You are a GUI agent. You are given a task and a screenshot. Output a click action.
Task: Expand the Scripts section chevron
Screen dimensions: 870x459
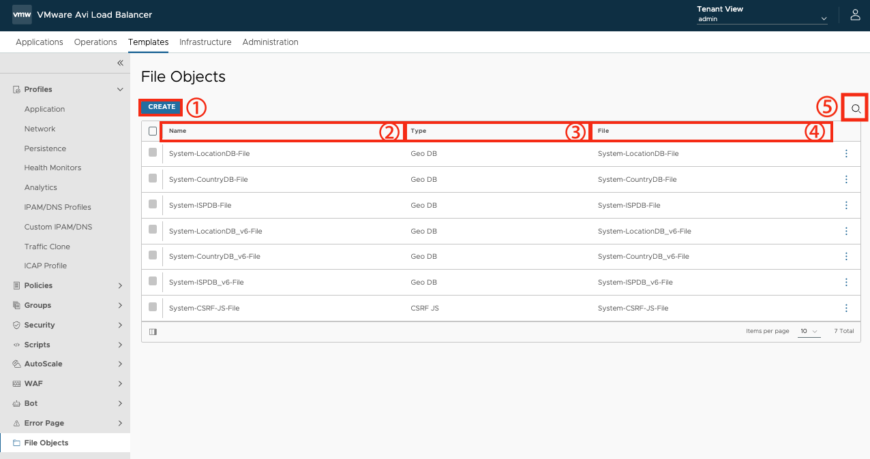(120, 345)
